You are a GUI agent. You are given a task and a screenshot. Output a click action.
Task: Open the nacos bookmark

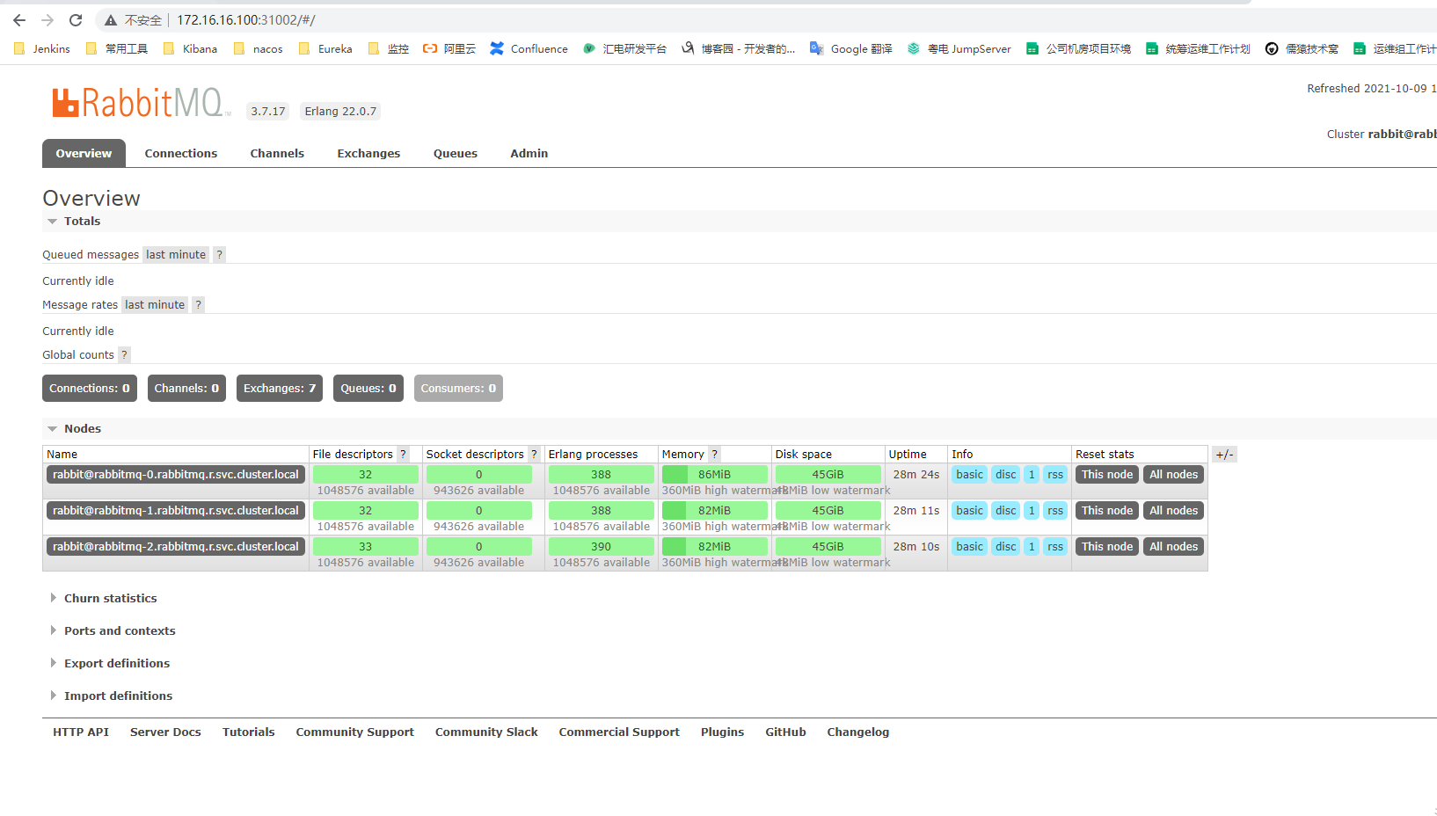[259, 49]
